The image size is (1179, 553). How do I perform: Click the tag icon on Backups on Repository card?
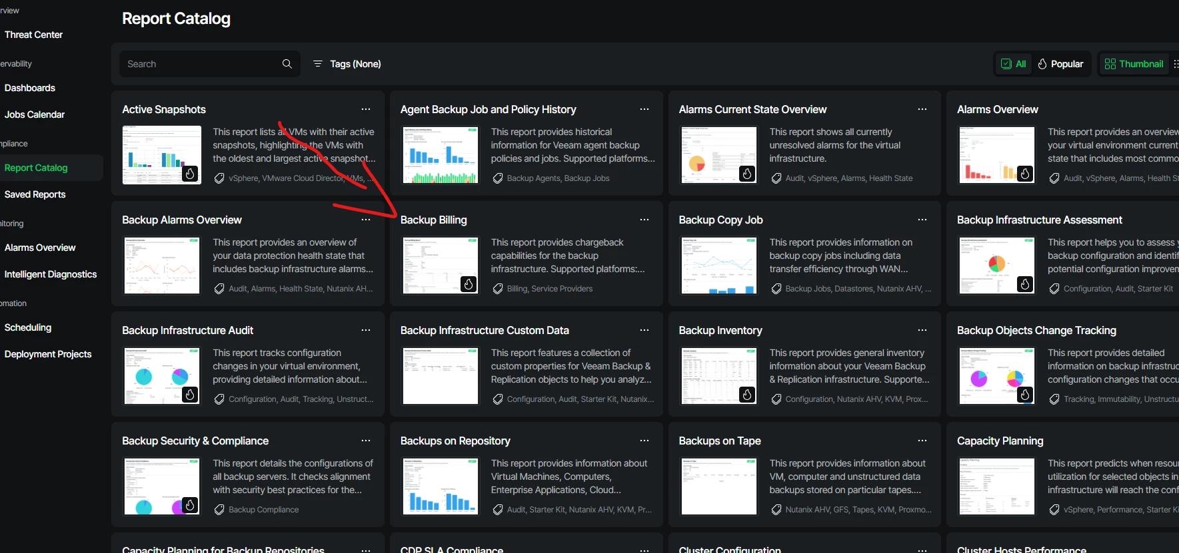tap(497, 510)
